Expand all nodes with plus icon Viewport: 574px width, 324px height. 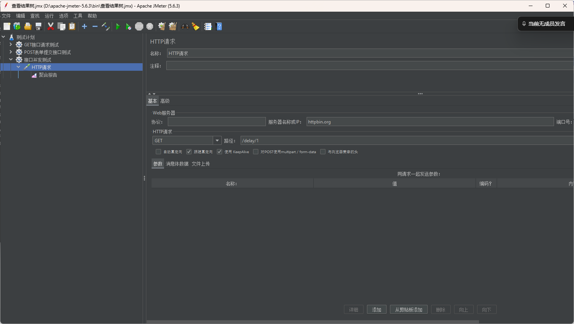(84, 26)
